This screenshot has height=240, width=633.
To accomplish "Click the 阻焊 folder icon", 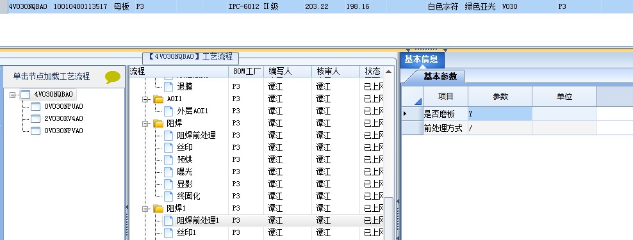I will pyautogui.click(x=158, y=124).
